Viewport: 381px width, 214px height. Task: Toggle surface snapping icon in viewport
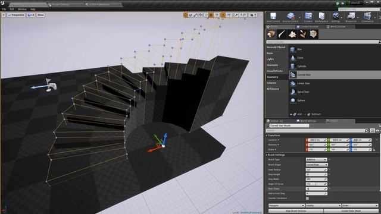[x=206, y=15]
